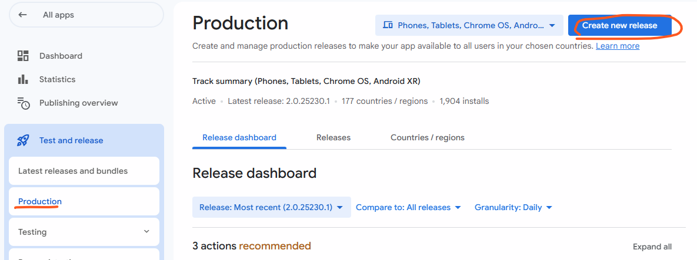Click the Publishing overview clock icon
The width and height of the screenshot is (697, 260).
24,103
